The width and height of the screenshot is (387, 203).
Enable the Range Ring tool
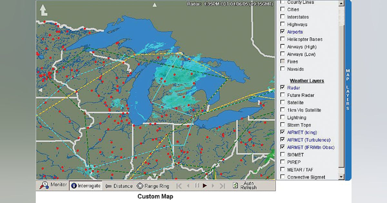153,186
